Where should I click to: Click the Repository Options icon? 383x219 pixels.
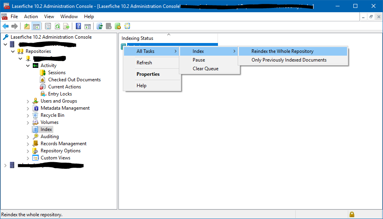click(36, 151)
